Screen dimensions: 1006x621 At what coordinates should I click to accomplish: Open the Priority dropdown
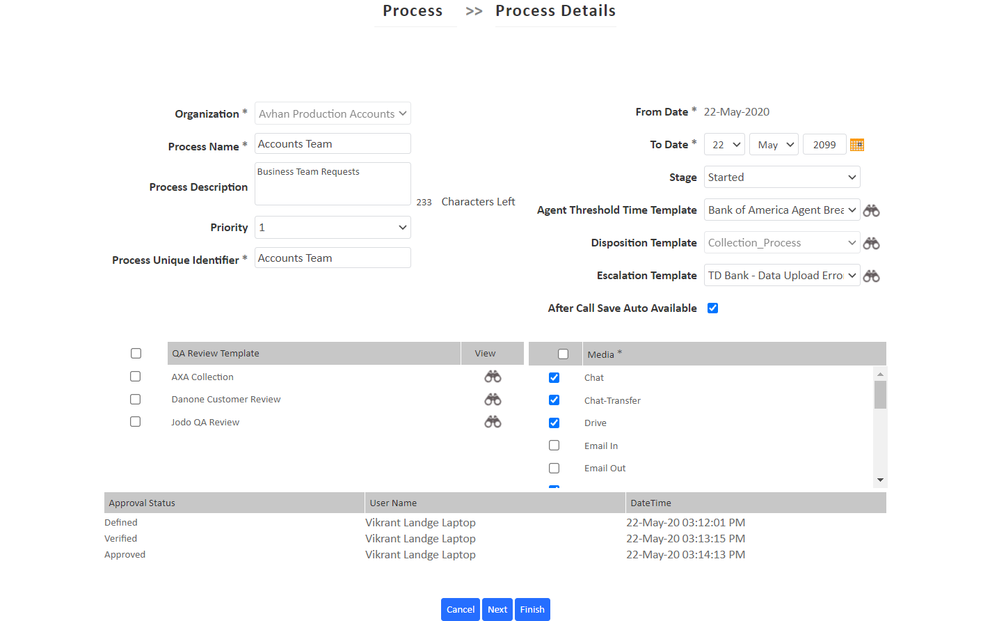tap(333, 227)
